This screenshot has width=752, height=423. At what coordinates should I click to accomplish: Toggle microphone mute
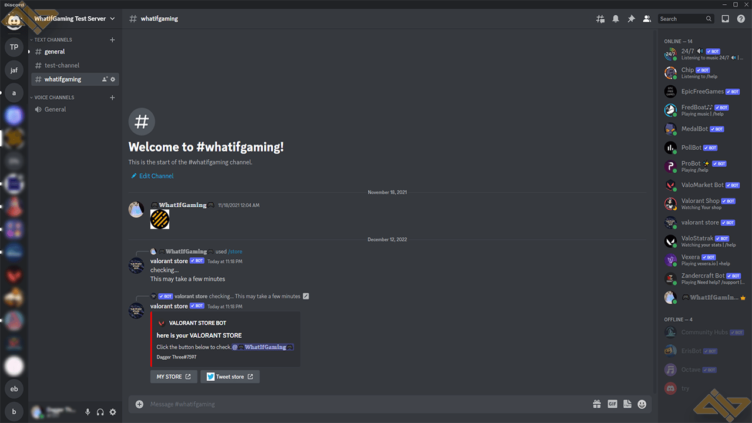pyautogui.click(x=88, y=412)
